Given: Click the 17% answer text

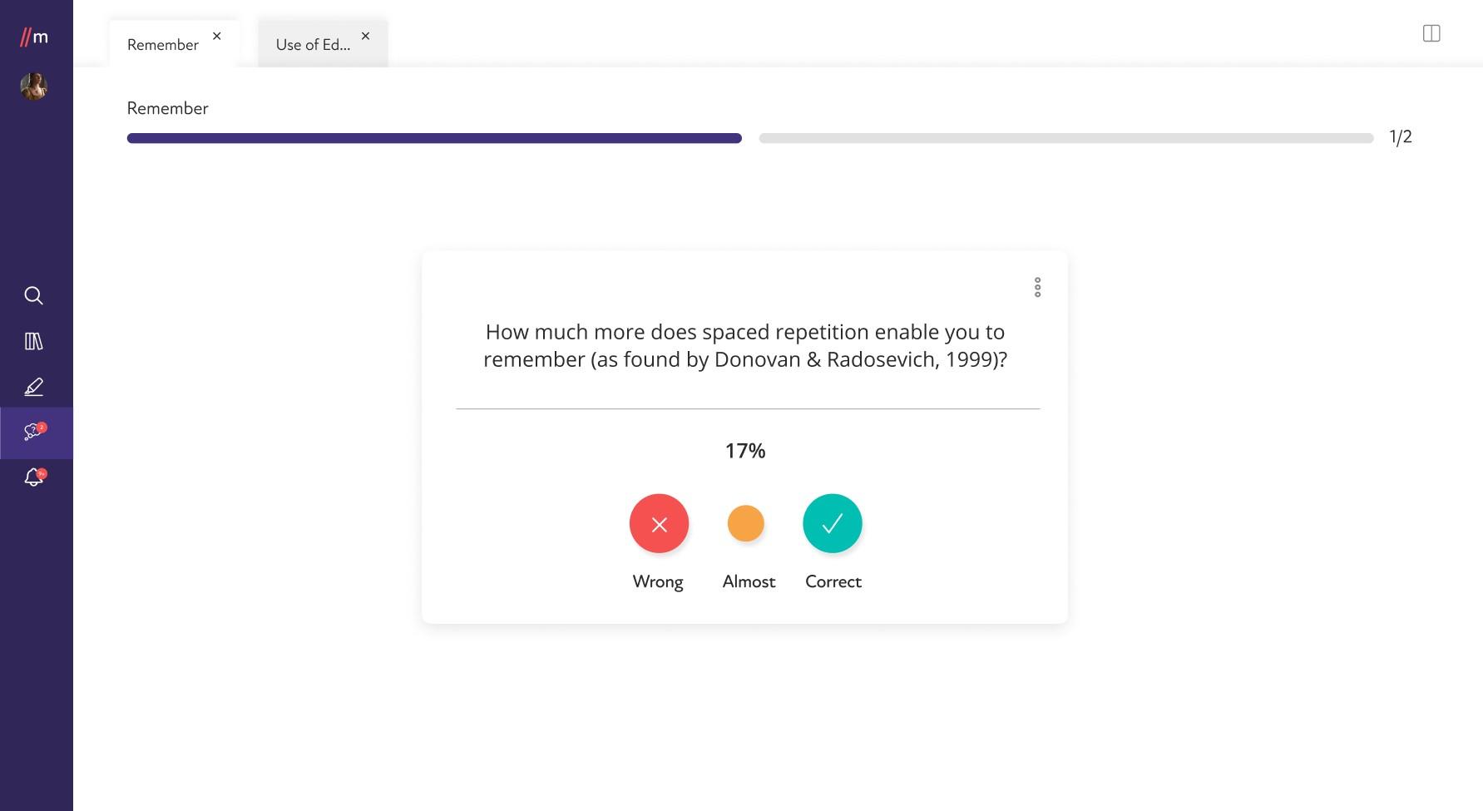Looking at the screenshot, I should tap(745, 451).
